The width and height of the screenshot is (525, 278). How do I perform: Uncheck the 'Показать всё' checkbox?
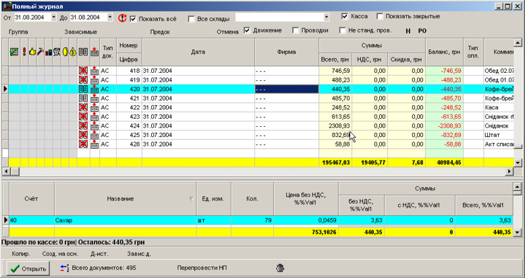(x=133, y=17)
